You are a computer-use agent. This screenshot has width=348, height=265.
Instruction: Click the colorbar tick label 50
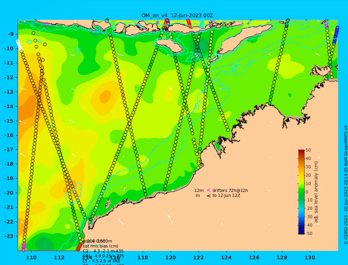[x=308, y=150]
